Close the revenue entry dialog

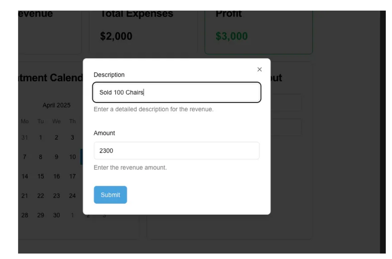pyautogui.click(x=259, y=69)
